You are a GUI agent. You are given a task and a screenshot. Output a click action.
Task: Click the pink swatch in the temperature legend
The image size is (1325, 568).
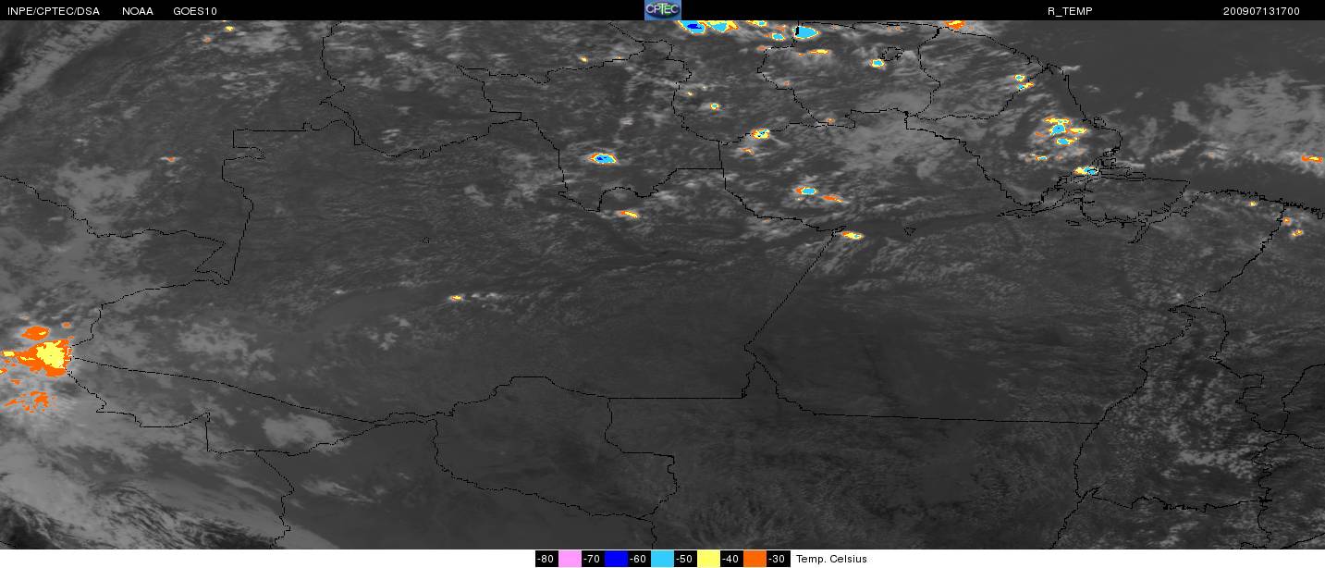570,559
